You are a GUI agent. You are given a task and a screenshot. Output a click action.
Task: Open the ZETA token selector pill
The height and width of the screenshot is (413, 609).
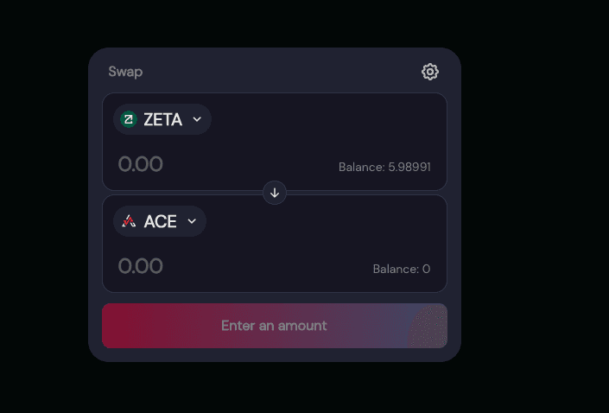(x=162, y=119)
